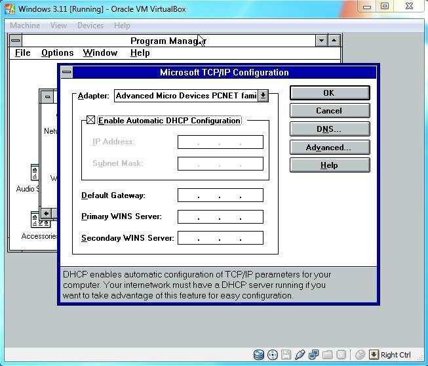
Task: Toggle Enable Automatic DHCP Configuration checkbox
Action: tap(91, 121)
